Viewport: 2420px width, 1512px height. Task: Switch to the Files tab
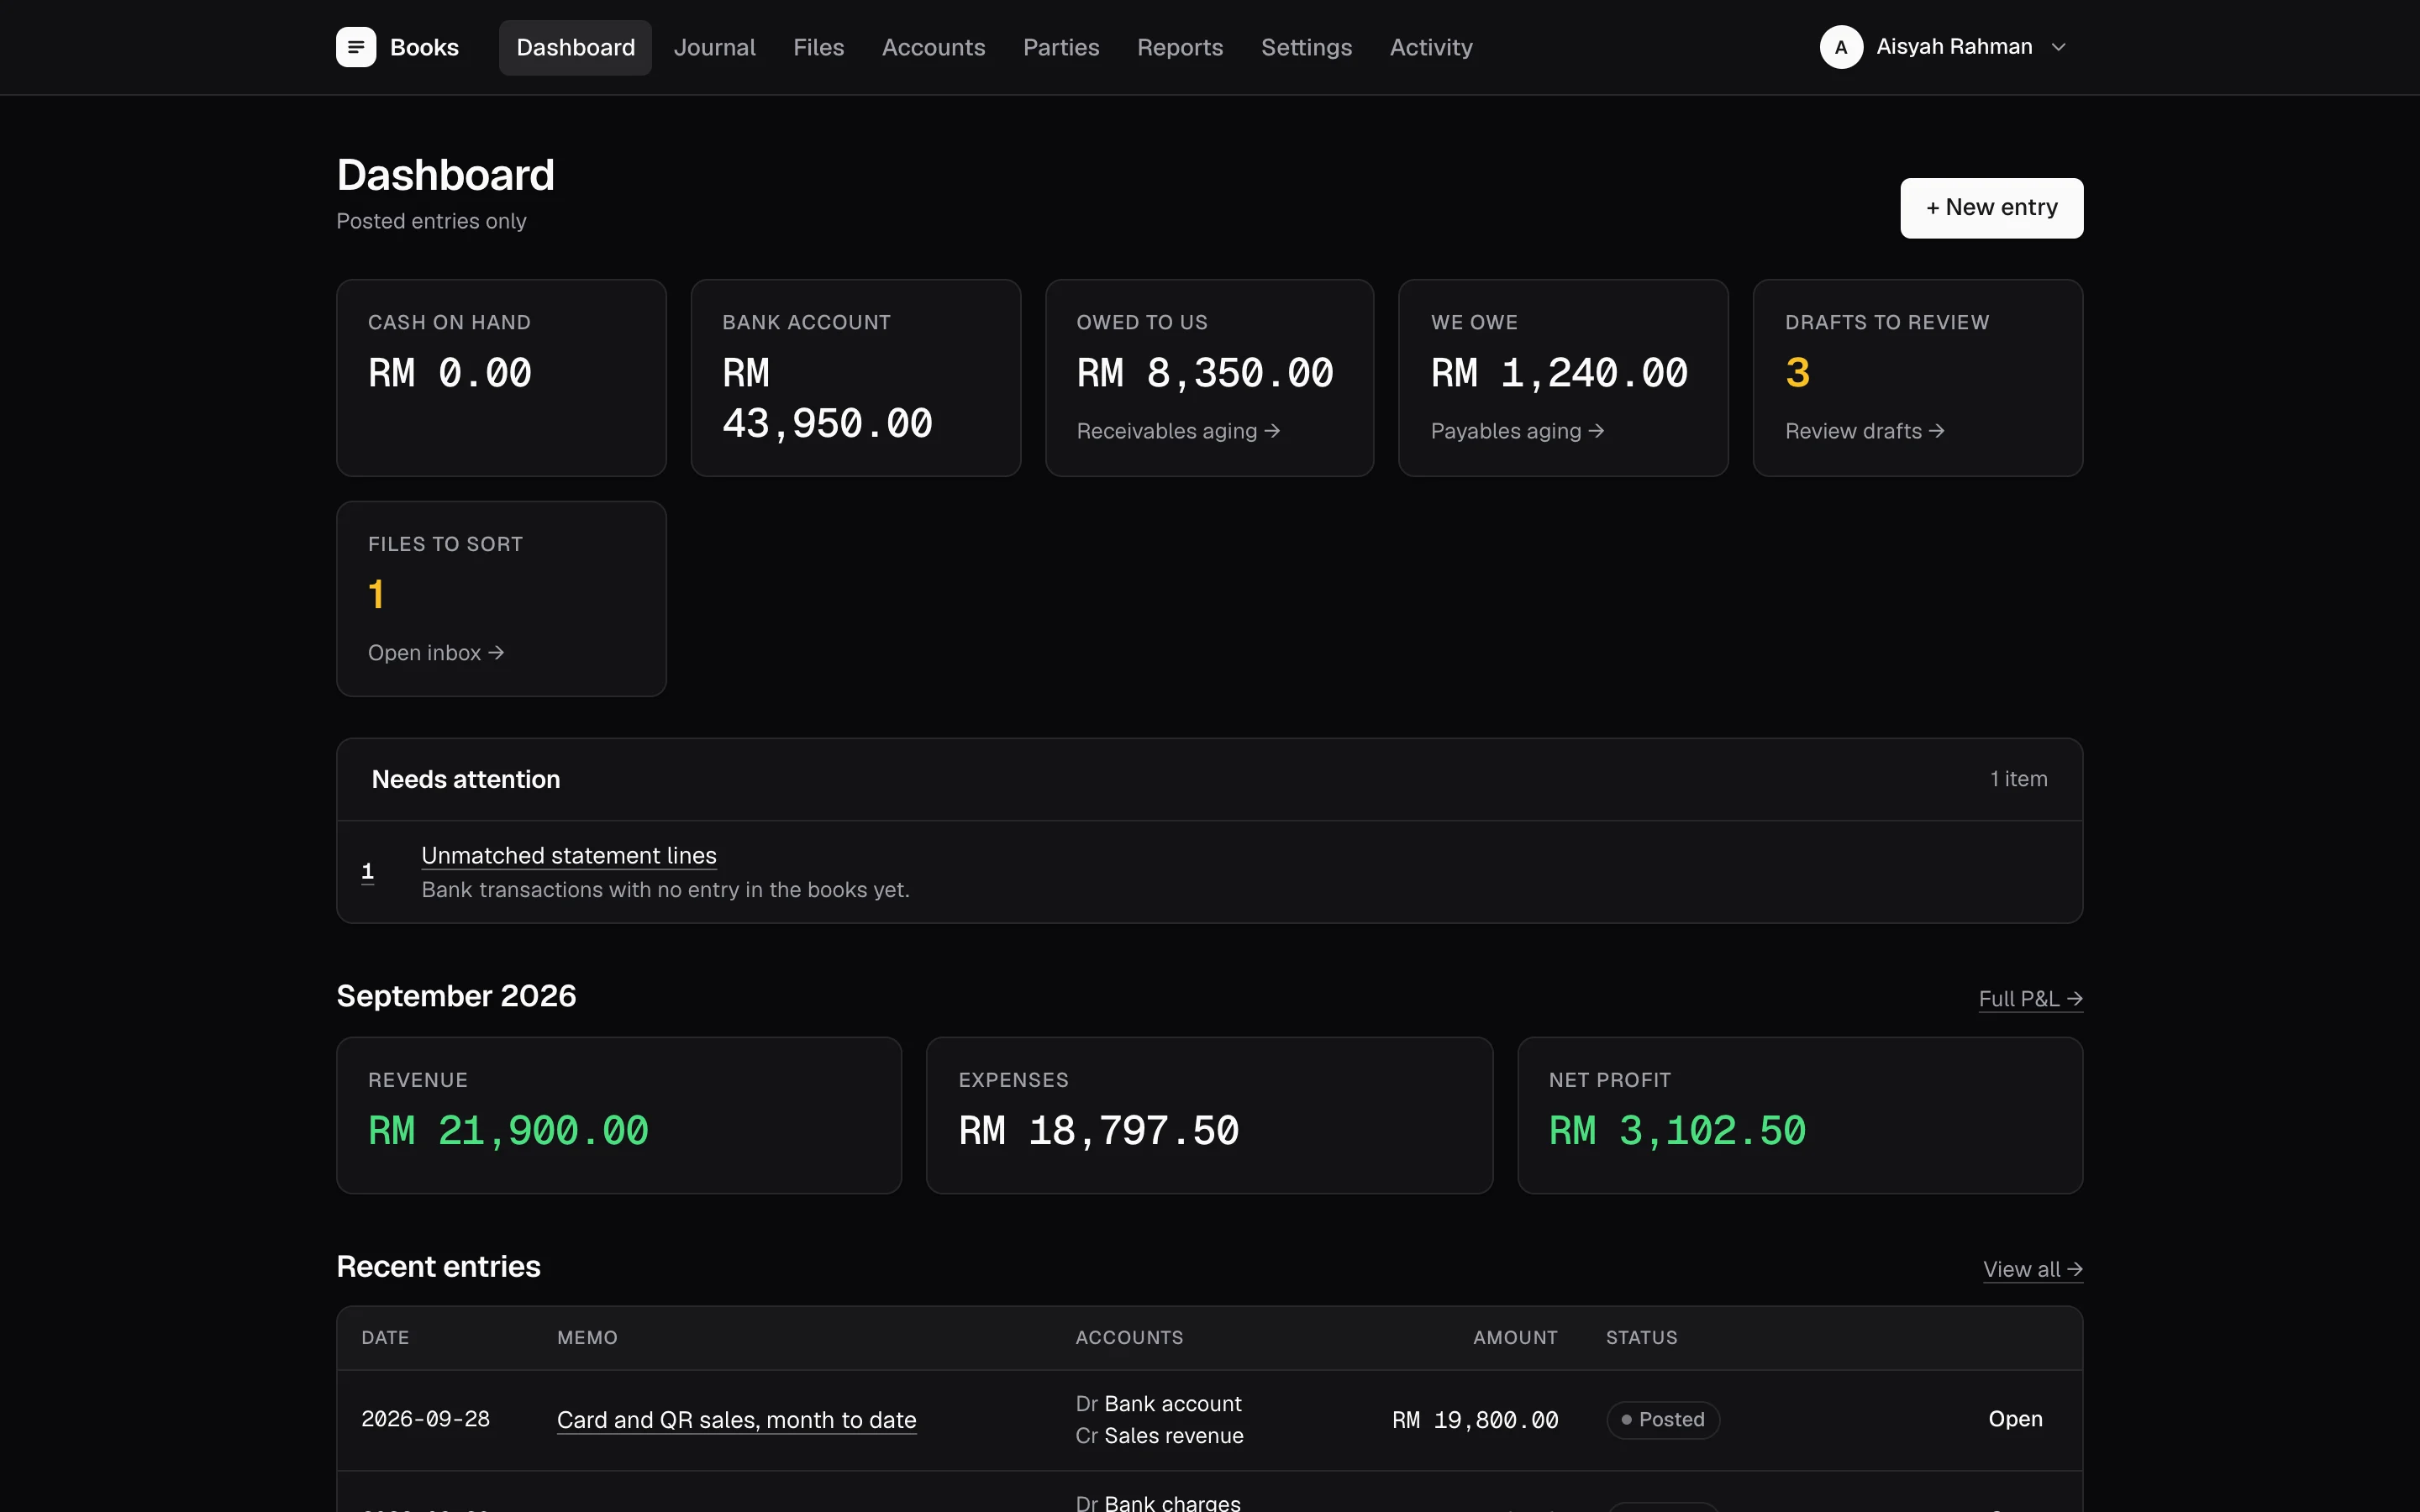[818, 47]
